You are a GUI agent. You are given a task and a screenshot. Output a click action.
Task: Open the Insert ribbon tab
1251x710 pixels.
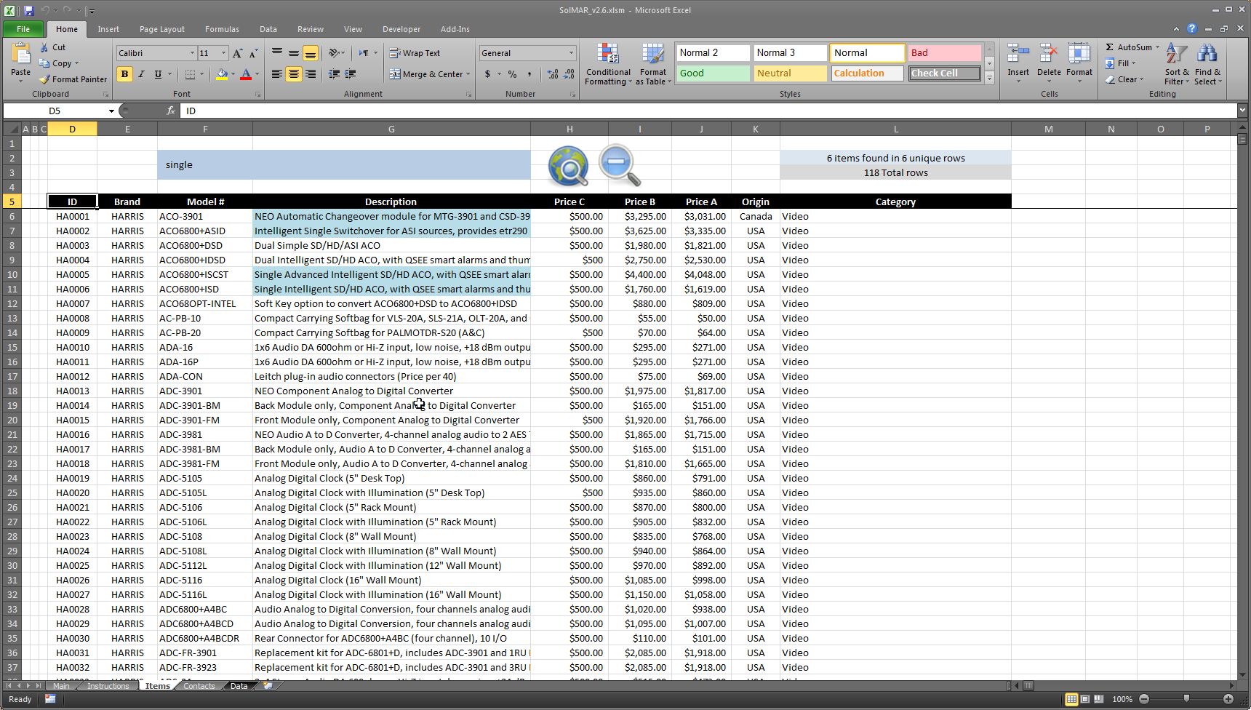pos(108,29)
